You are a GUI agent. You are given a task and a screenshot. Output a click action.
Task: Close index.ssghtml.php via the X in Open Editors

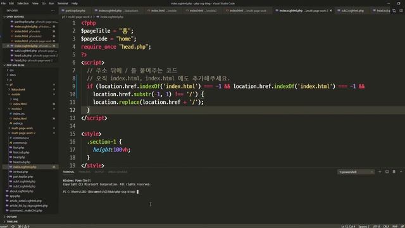(8, 46)
